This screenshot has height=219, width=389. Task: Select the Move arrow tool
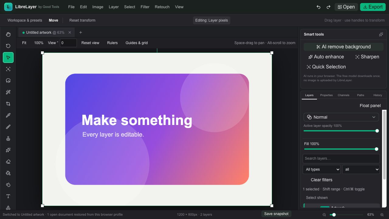[x=8, y=57]
